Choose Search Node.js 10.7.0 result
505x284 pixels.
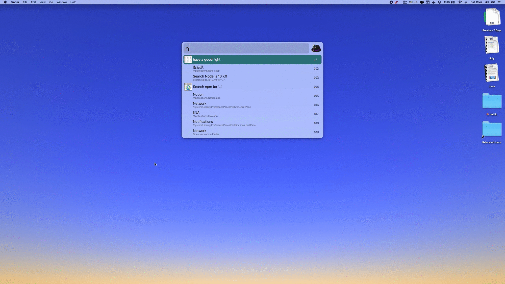coord(252,78)
